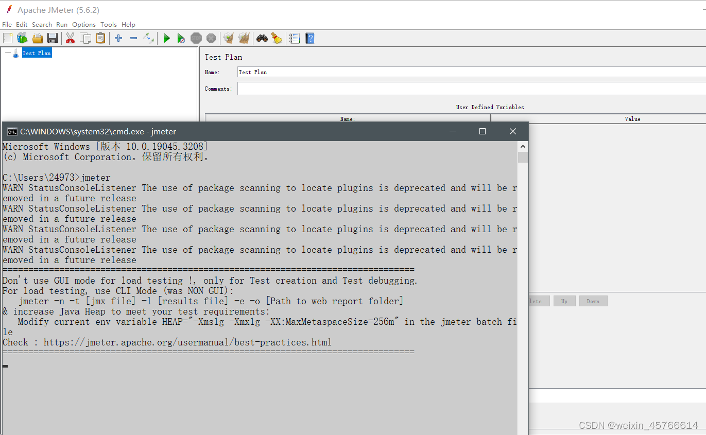This screenshot has height=435, width=706.
Task: Open Function Helper dialog list icon
Action: 295,38
